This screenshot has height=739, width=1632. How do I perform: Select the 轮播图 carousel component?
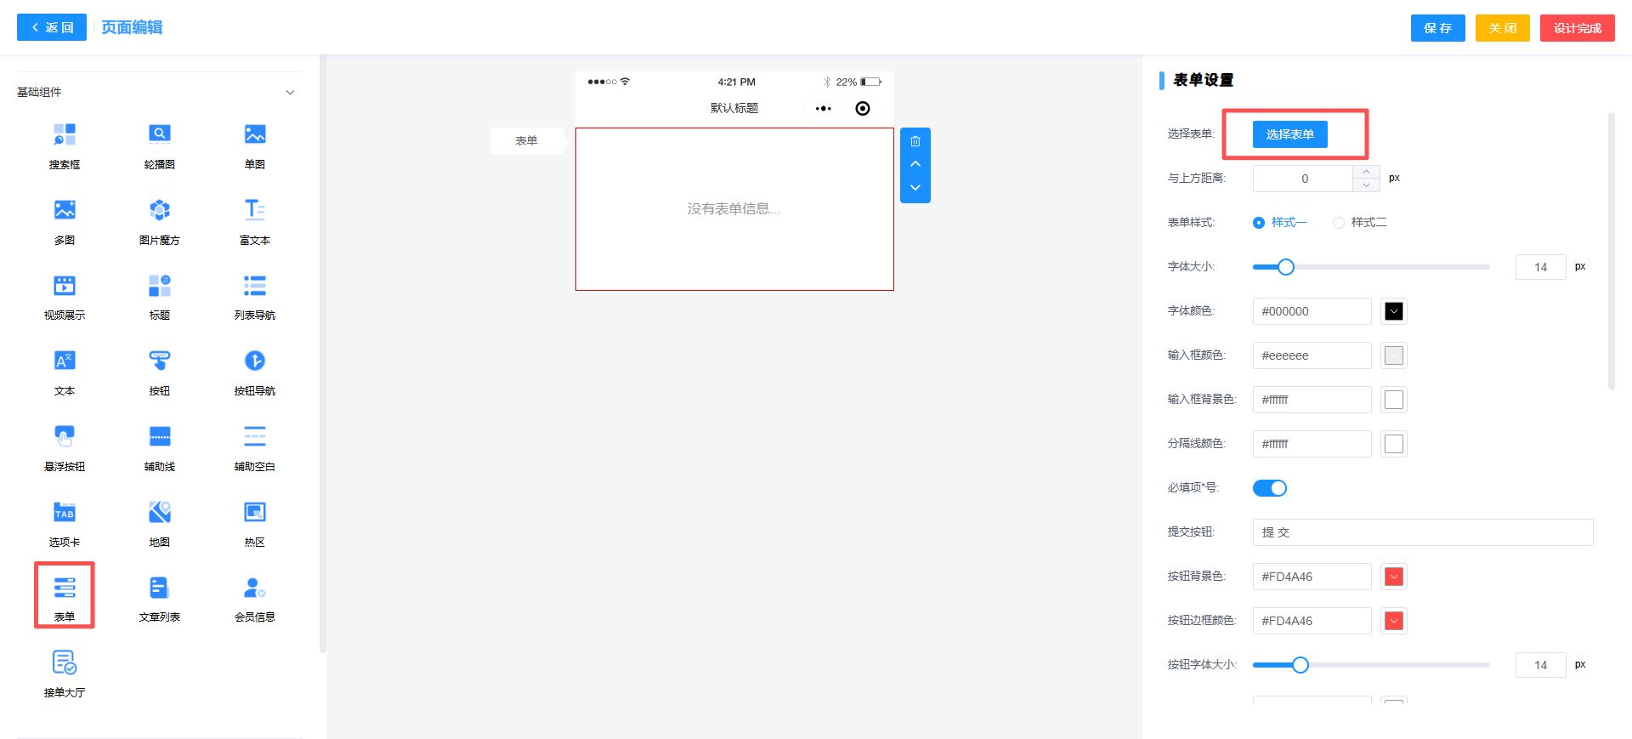click(159, 145)
